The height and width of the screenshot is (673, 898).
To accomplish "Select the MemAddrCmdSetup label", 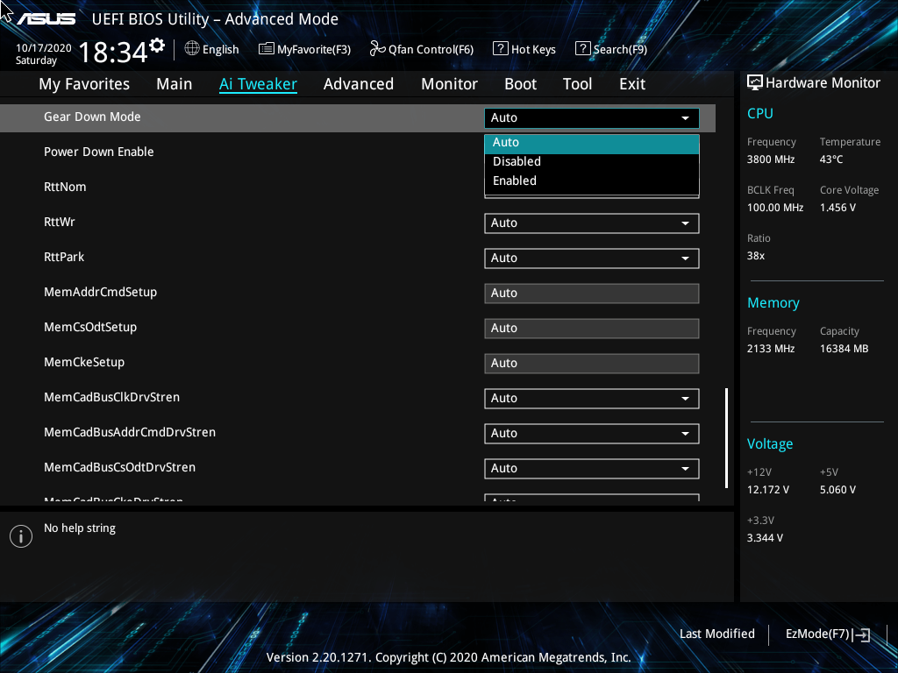I will click(x=100, y=292).
